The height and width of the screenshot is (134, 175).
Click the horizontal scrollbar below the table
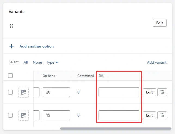(112, 129)
